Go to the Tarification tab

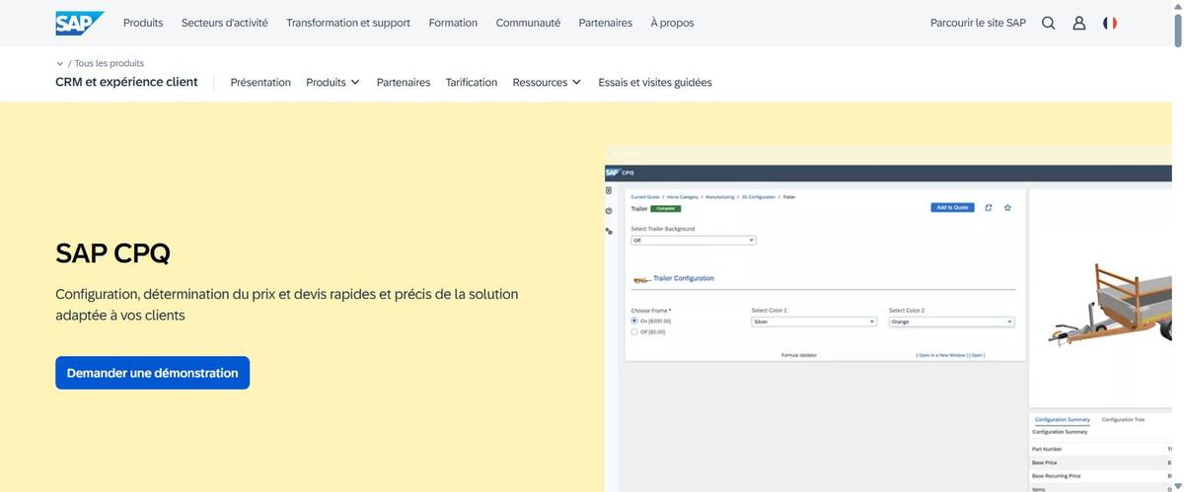pyautogui.click(x=472, y=83)
